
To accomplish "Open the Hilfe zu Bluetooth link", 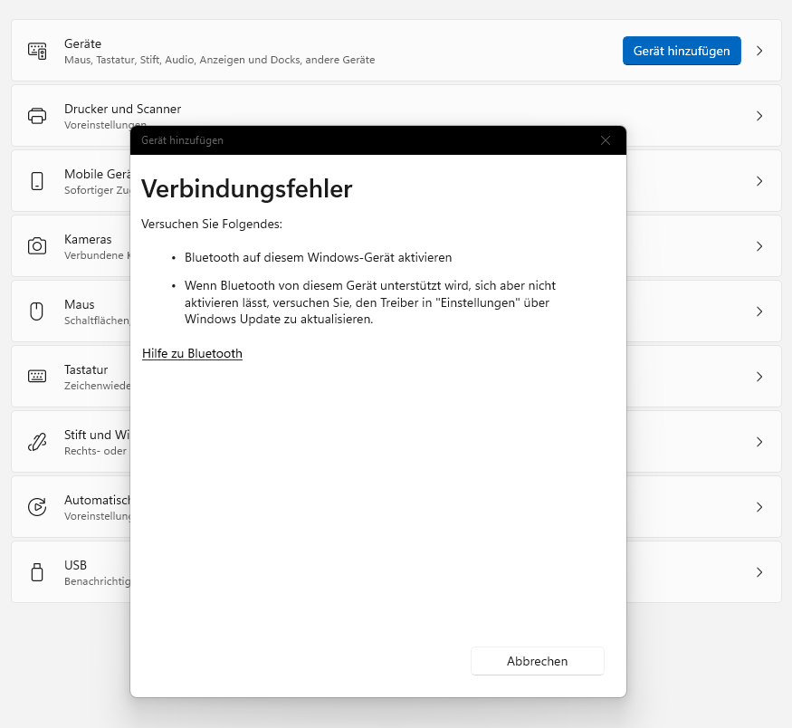I will coord(192,353).
